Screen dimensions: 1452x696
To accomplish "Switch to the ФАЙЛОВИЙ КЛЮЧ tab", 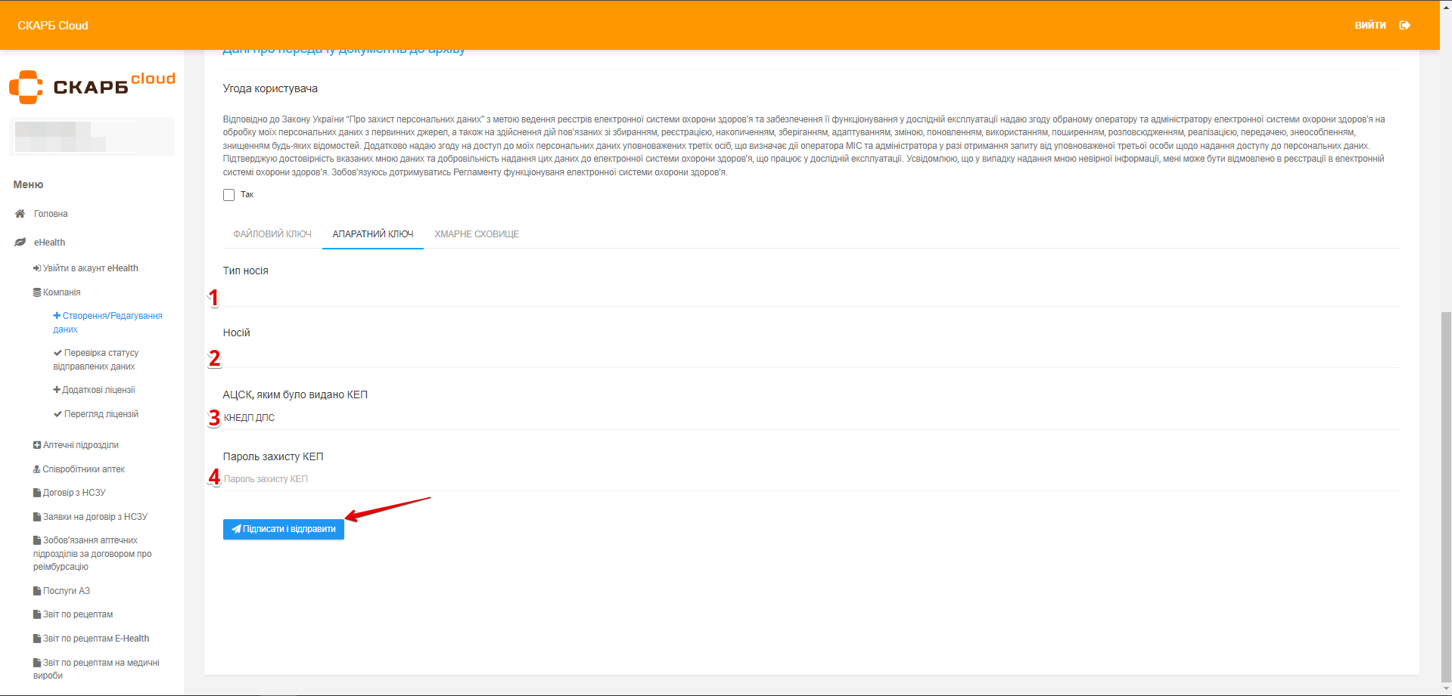I will tap(272, 234).
